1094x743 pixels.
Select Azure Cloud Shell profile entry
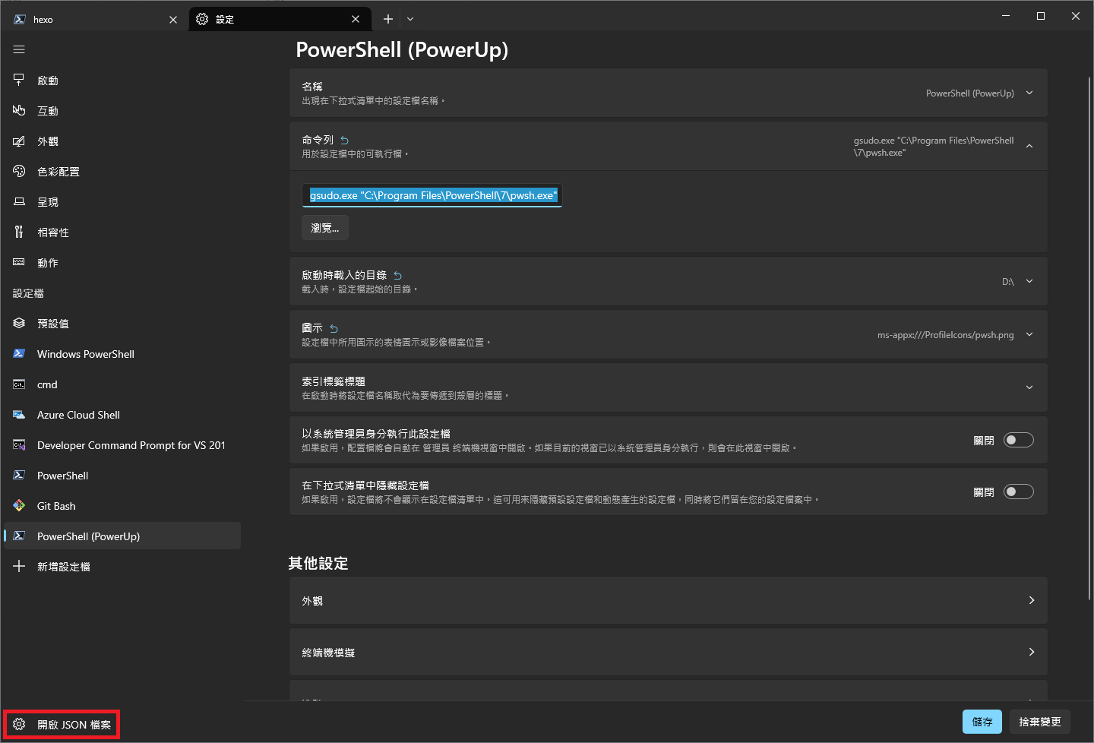122,414
